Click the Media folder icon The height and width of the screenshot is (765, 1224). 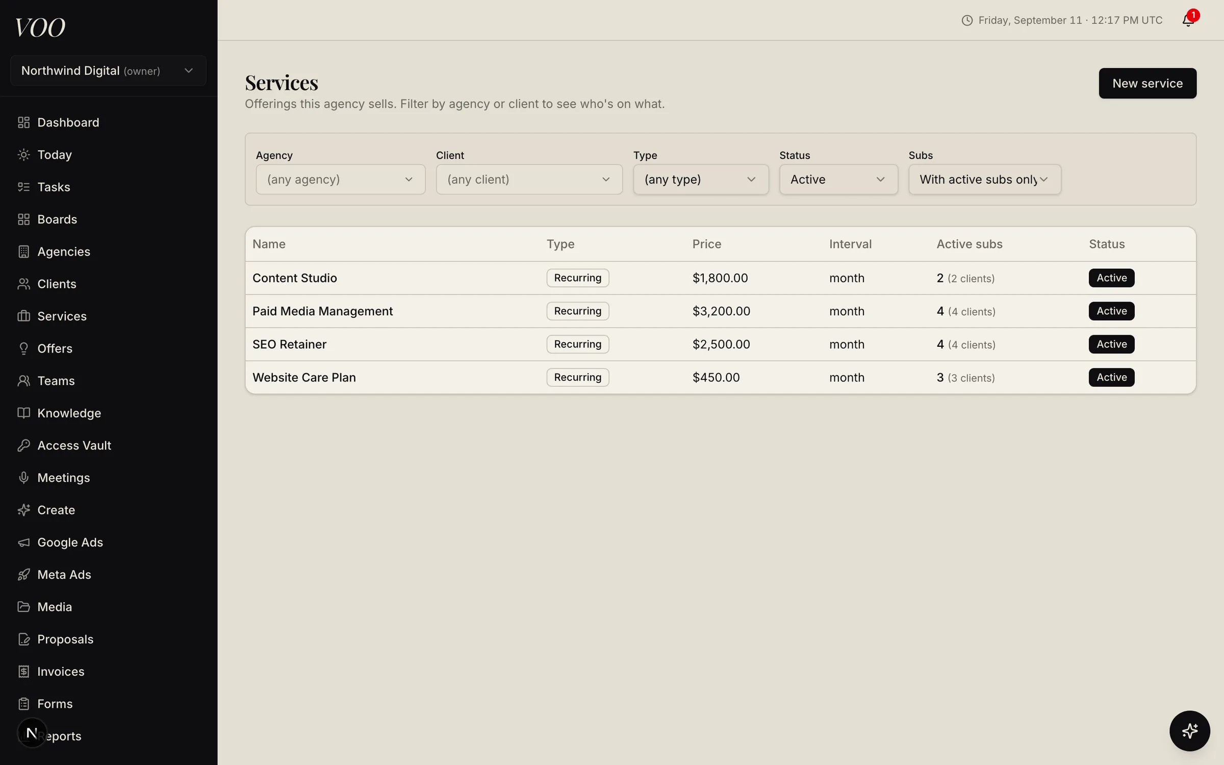[x=23, y=607]
